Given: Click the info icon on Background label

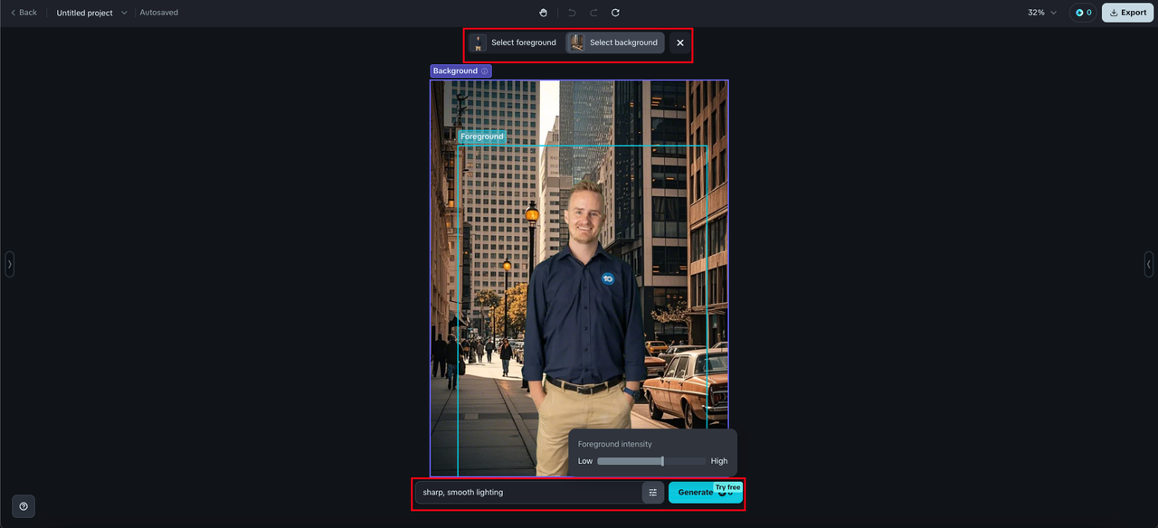Looking at the screenshot, I should tap(485, 71).
